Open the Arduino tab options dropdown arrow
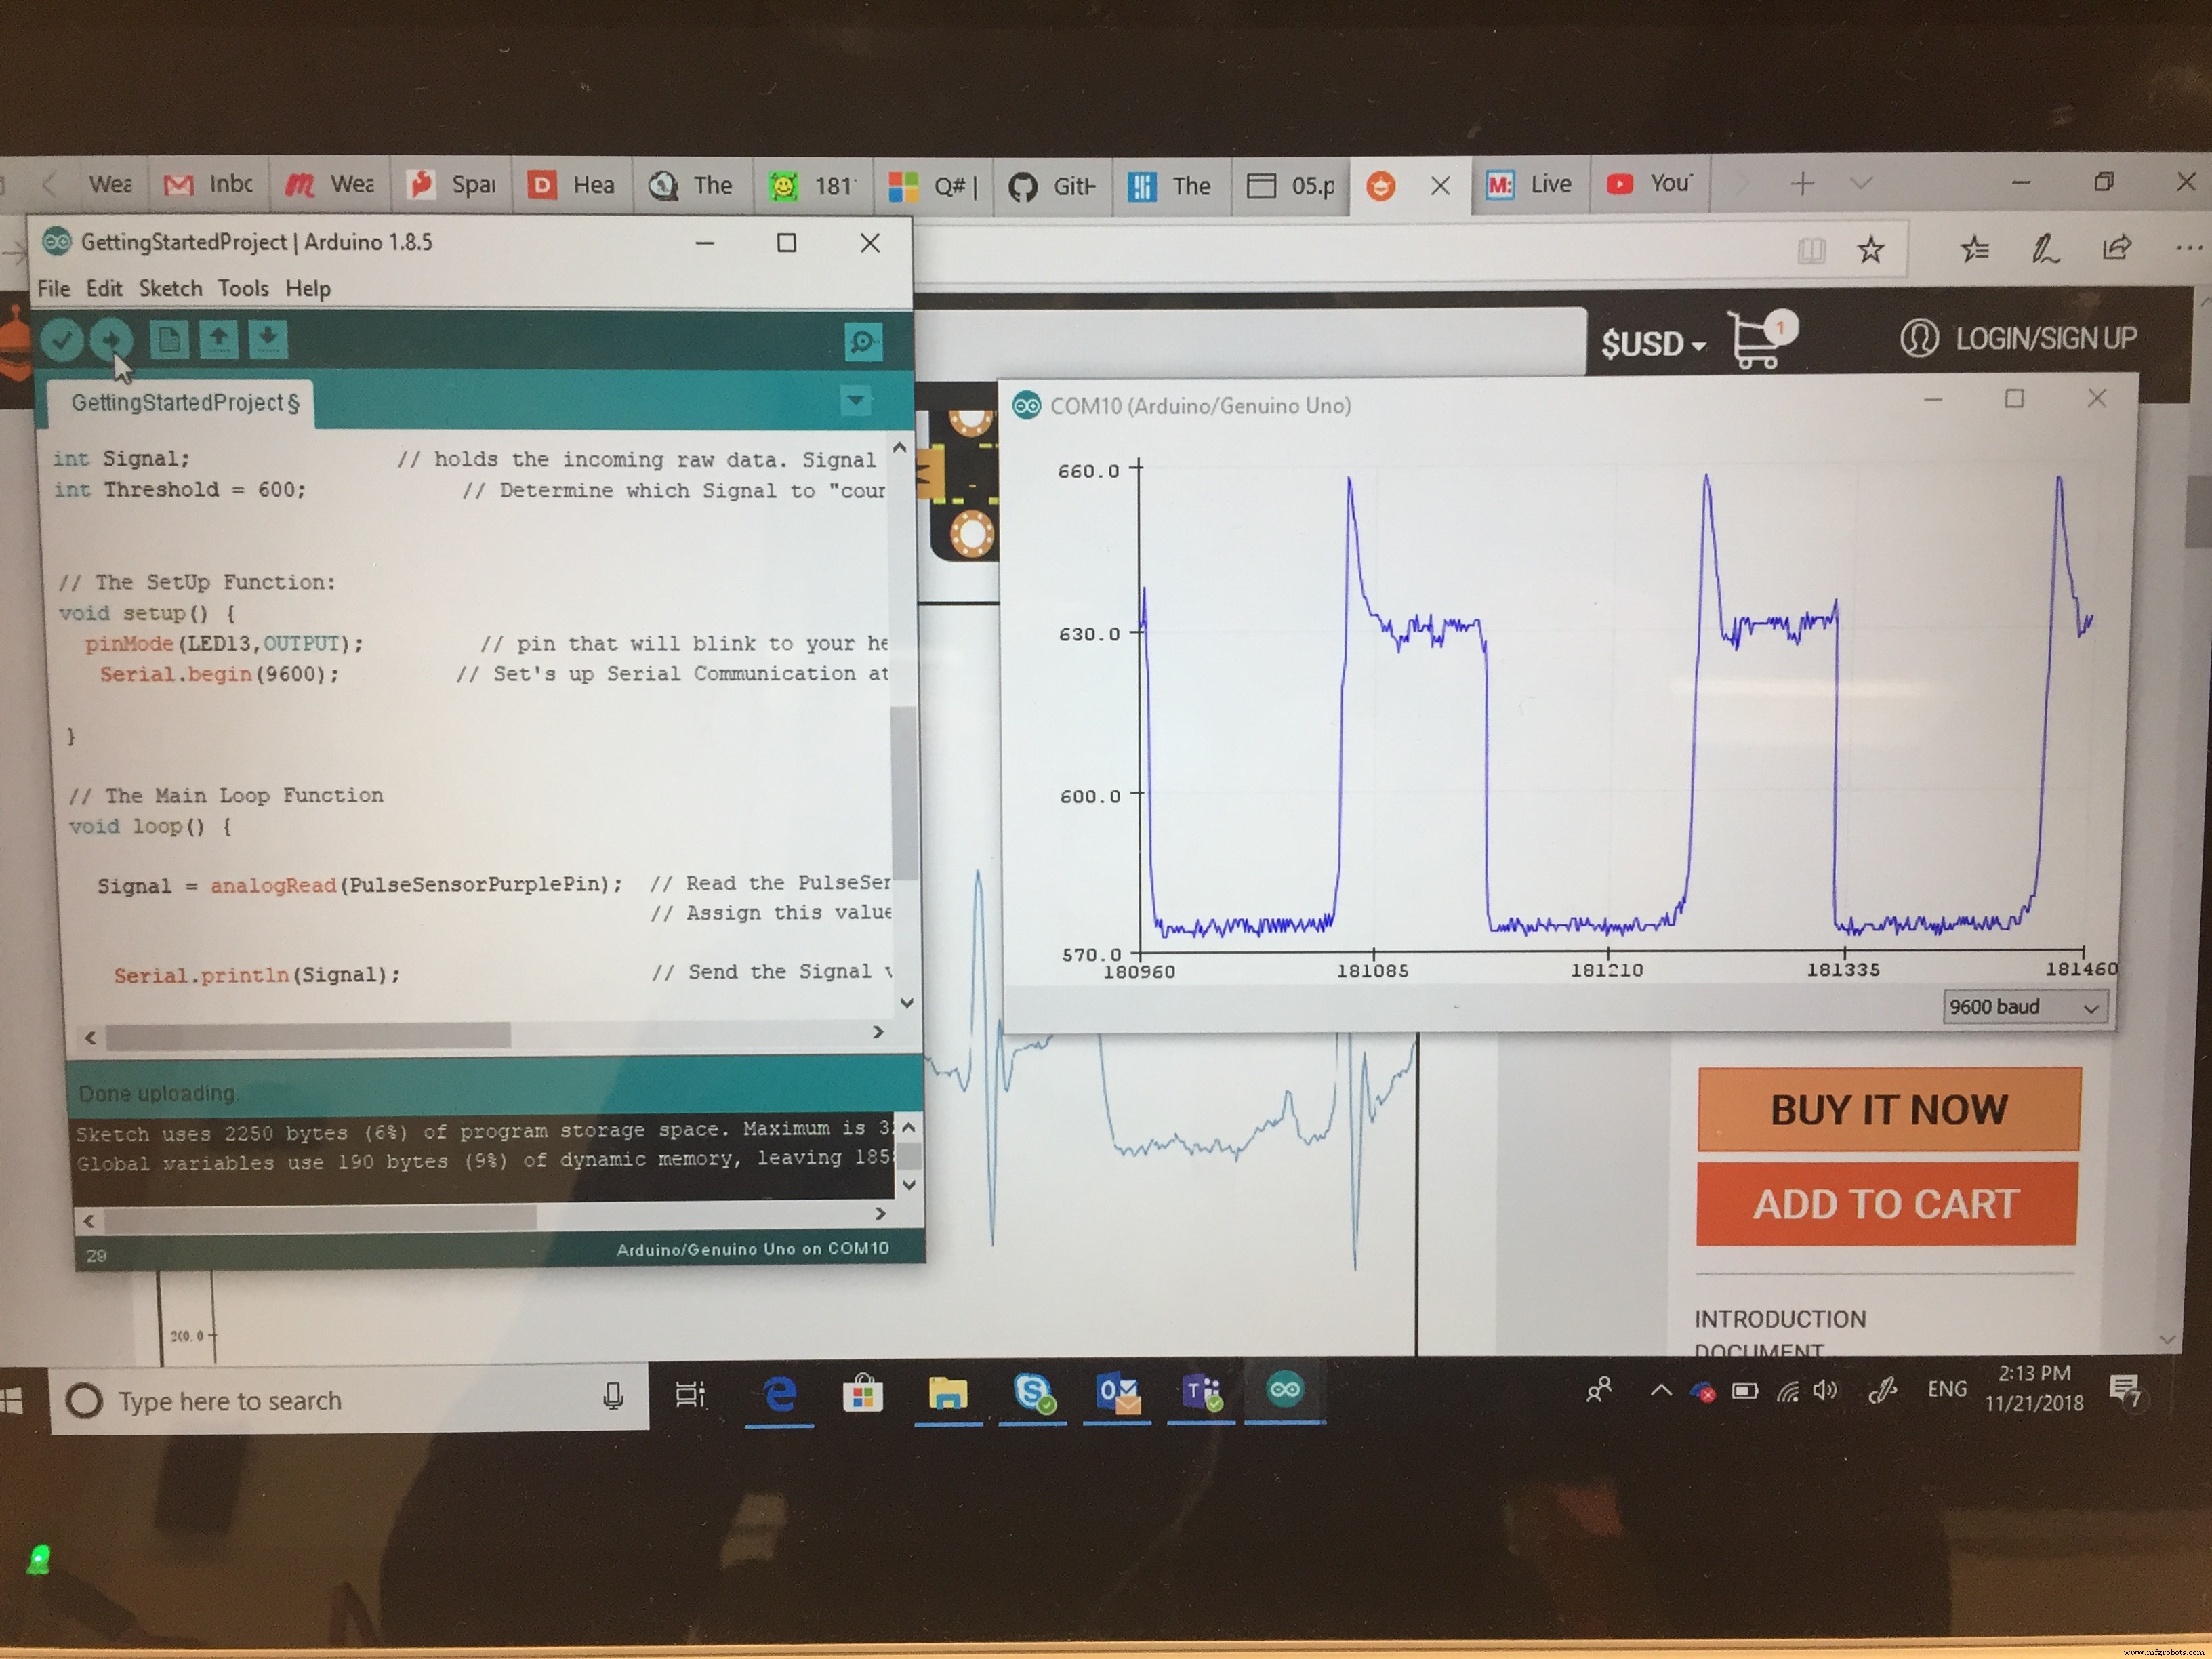This screenshot has height=1659, width=2212. pos(855,400)
